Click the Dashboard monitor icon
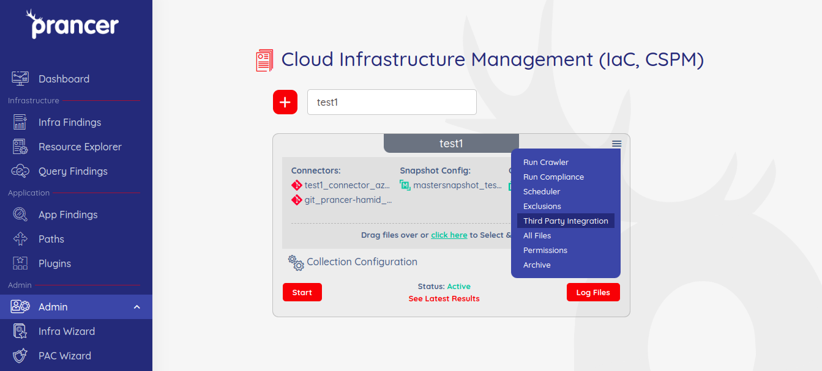Screen dimensions: 822x371 coord(20,78)
